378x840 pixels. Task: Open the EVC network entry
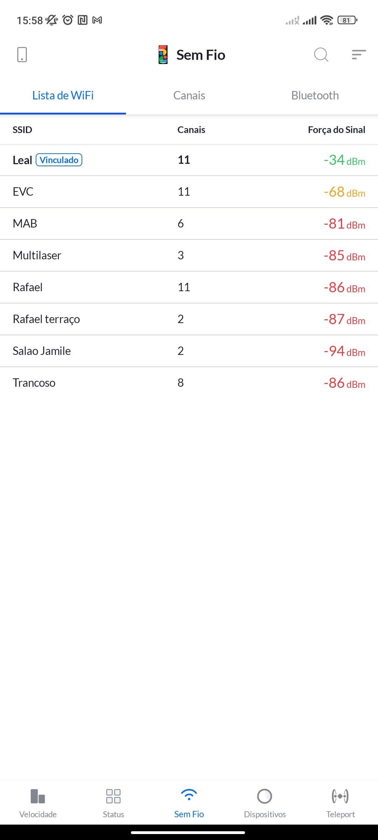tap(189, 192)
